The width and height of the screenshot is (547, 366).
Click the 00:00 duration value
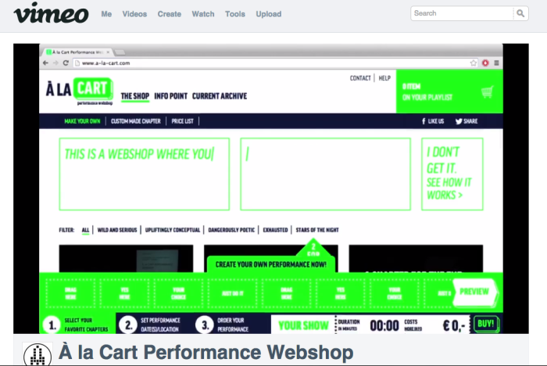point(384,326)
